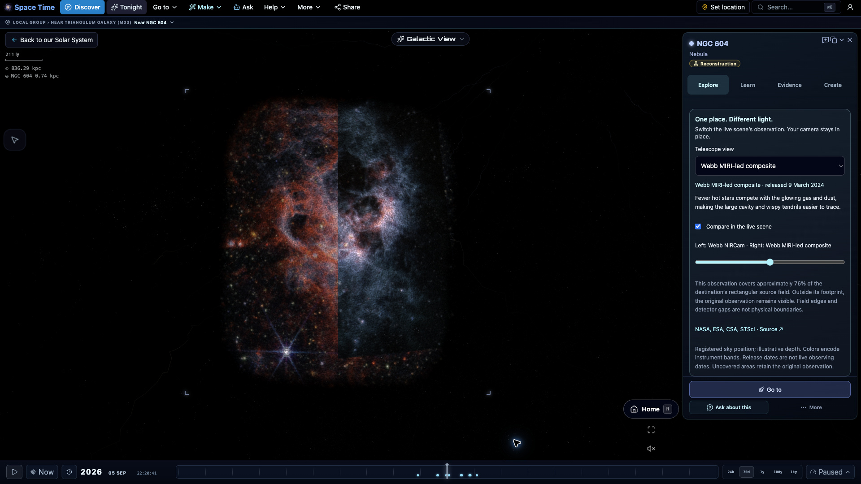This screenshot has height=484, width=861.
Task: Click Ask about this
Action: point(729,407)
